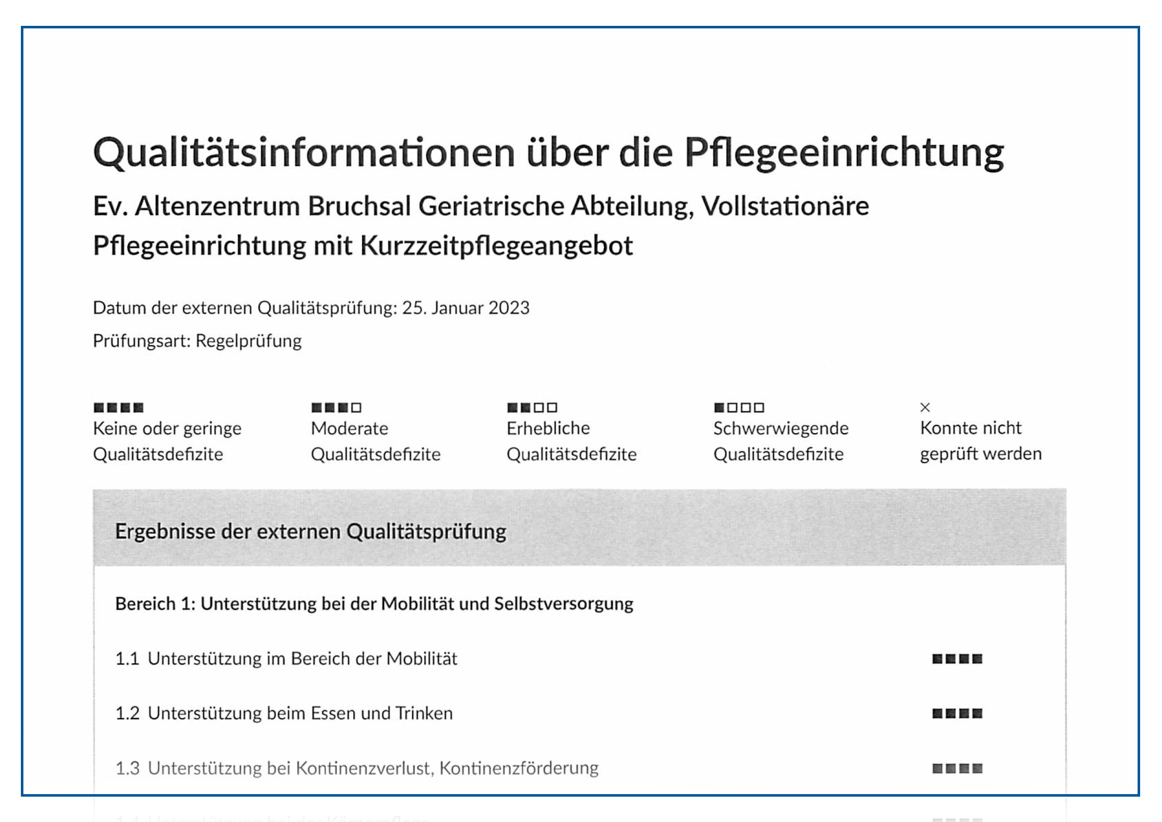Viewport: 1162px width, 822px height.
Task: Click row "1.1 Unterstützung im Bereich der Mobilität"
Action: coord(580,658)
